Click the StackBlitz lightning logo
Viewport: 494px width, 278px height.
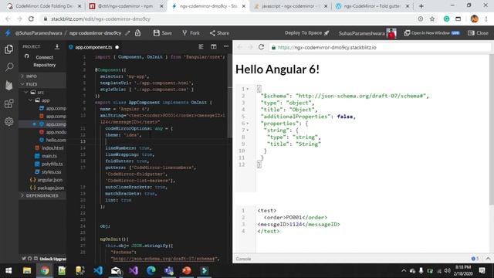(8, 32)
